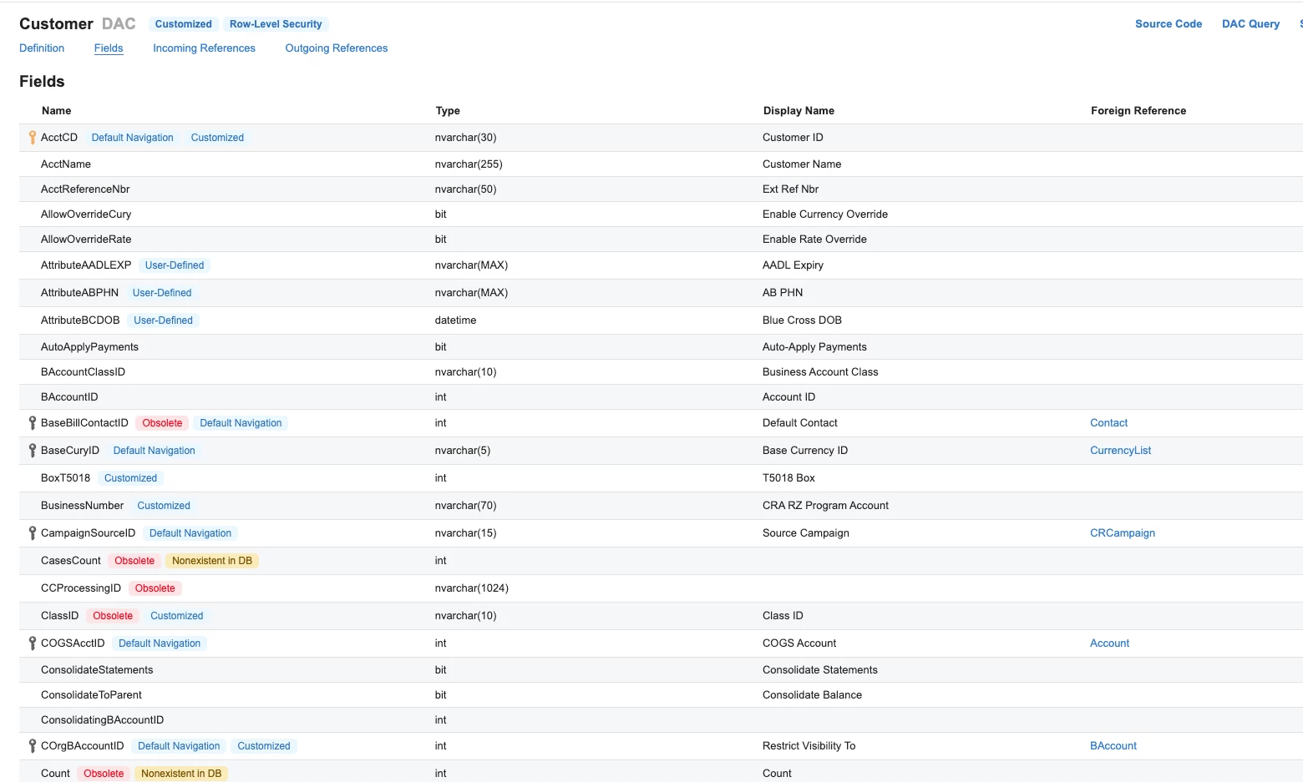Click the key icon beside COrgBAccountID
The image size is (1303, 782).
pyautogui.click(x=33, y=746)
